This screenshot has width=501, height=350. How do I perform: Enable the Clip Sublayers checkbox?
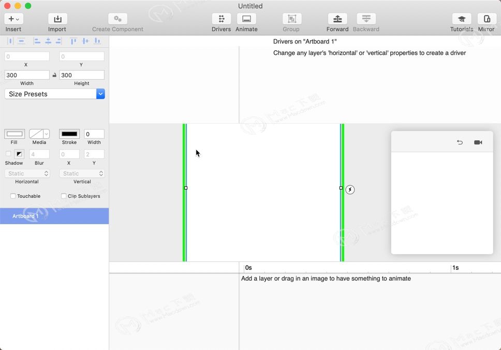click(64, 196)
